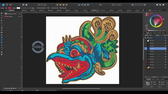Close the DeadPool document tab

pyautogui.click(x=116, y=10)
